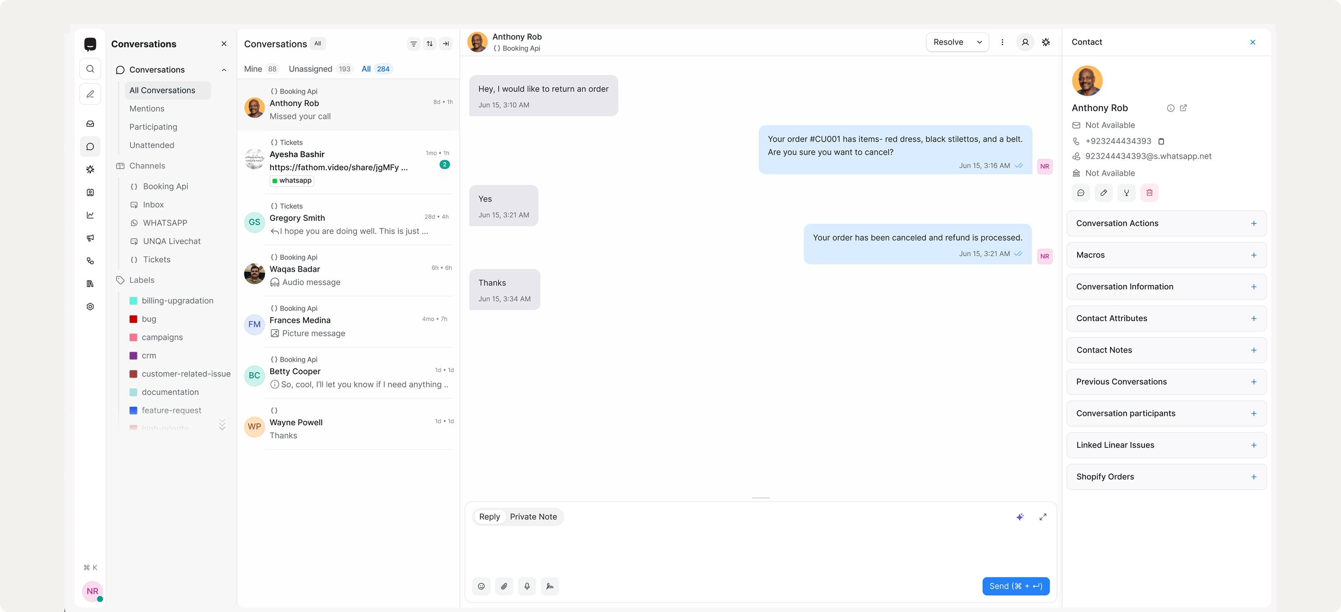This screenshot has width=1341, height=612.
Task: Collapse conversation list arrow icon
Action: coord(446,44)
